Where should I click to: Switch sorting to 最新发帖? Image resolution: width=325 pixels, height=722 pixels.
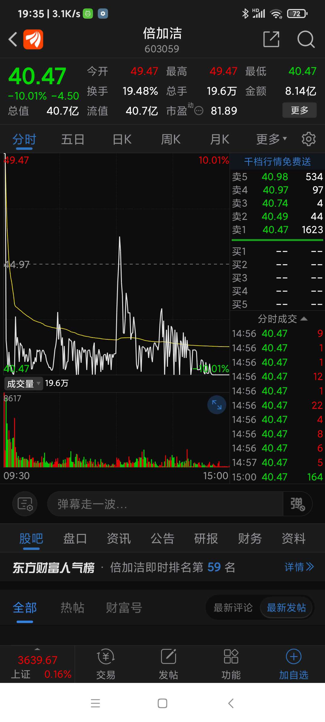click(x=286, y=608)
